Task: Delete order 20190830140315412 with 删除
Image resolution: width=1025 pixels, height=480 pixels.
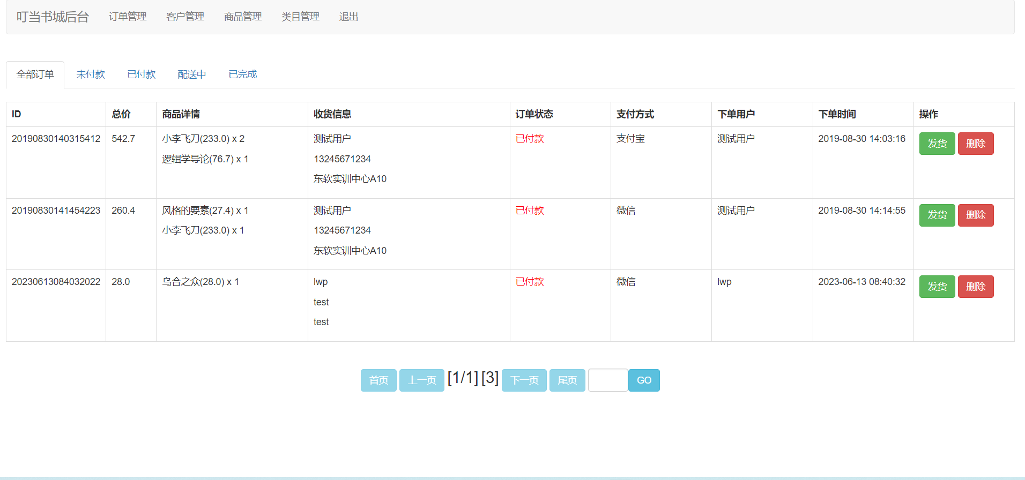Action: pos(975,144)
